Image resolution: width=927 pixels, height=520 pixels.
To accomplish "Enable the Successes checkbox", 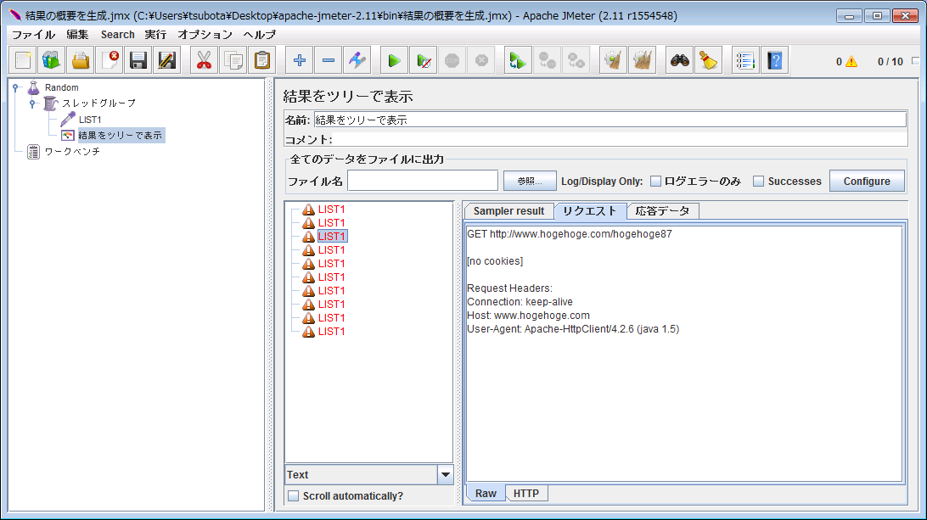I will tap(759, 181).
